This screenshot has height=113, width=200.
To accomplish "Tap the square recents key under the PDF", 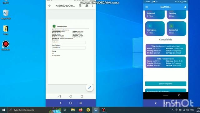I will (82, 96).
